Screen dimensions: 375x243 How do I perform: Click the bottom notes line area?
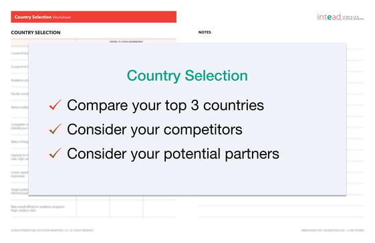(x=281, y=211)
